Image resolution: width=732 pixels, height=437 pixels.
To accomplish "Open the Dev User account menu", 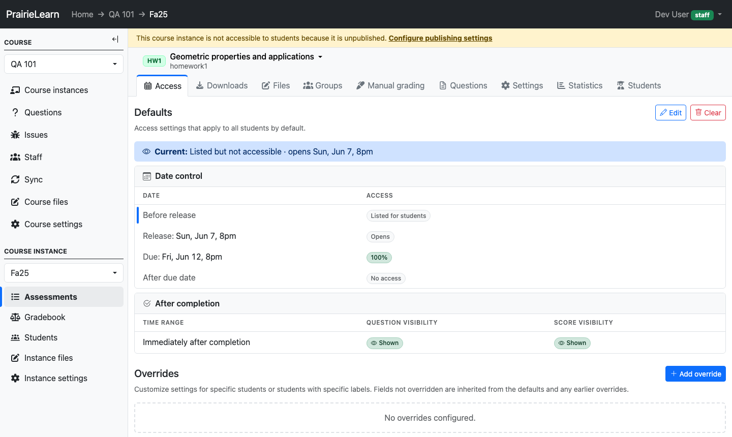I will [688, 14].
